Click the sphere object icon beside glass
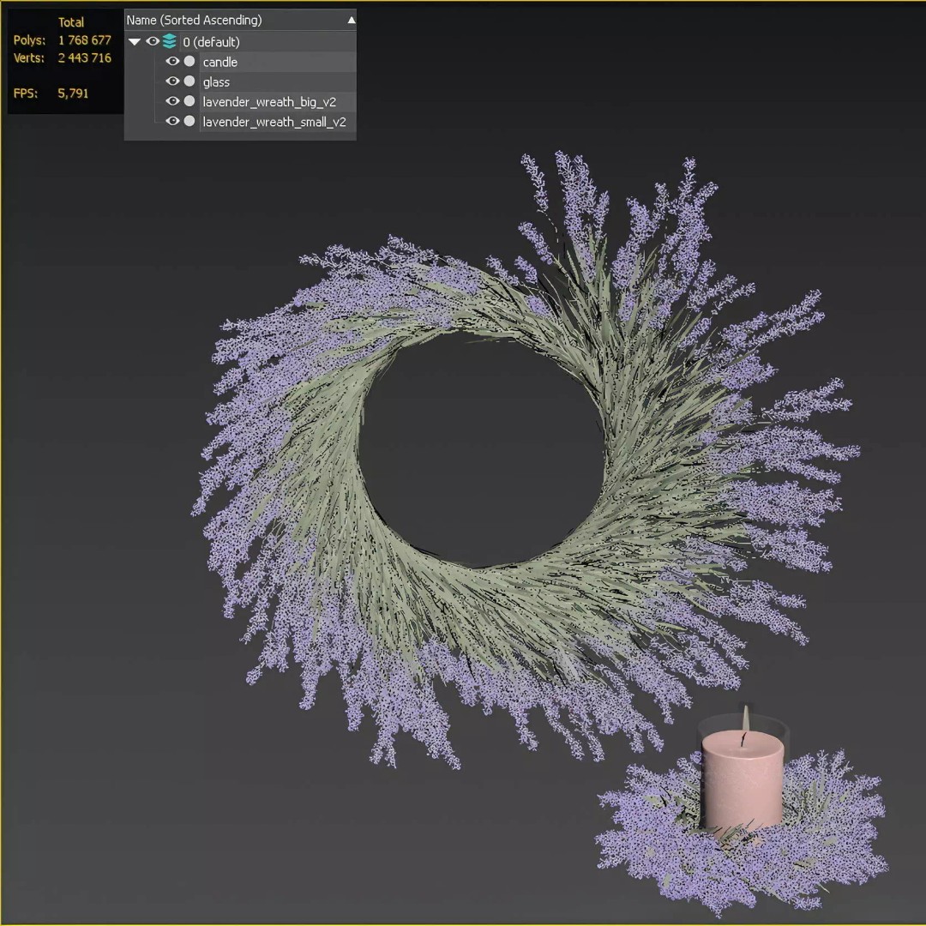This screenshot has height=926, width=926. 189,81
